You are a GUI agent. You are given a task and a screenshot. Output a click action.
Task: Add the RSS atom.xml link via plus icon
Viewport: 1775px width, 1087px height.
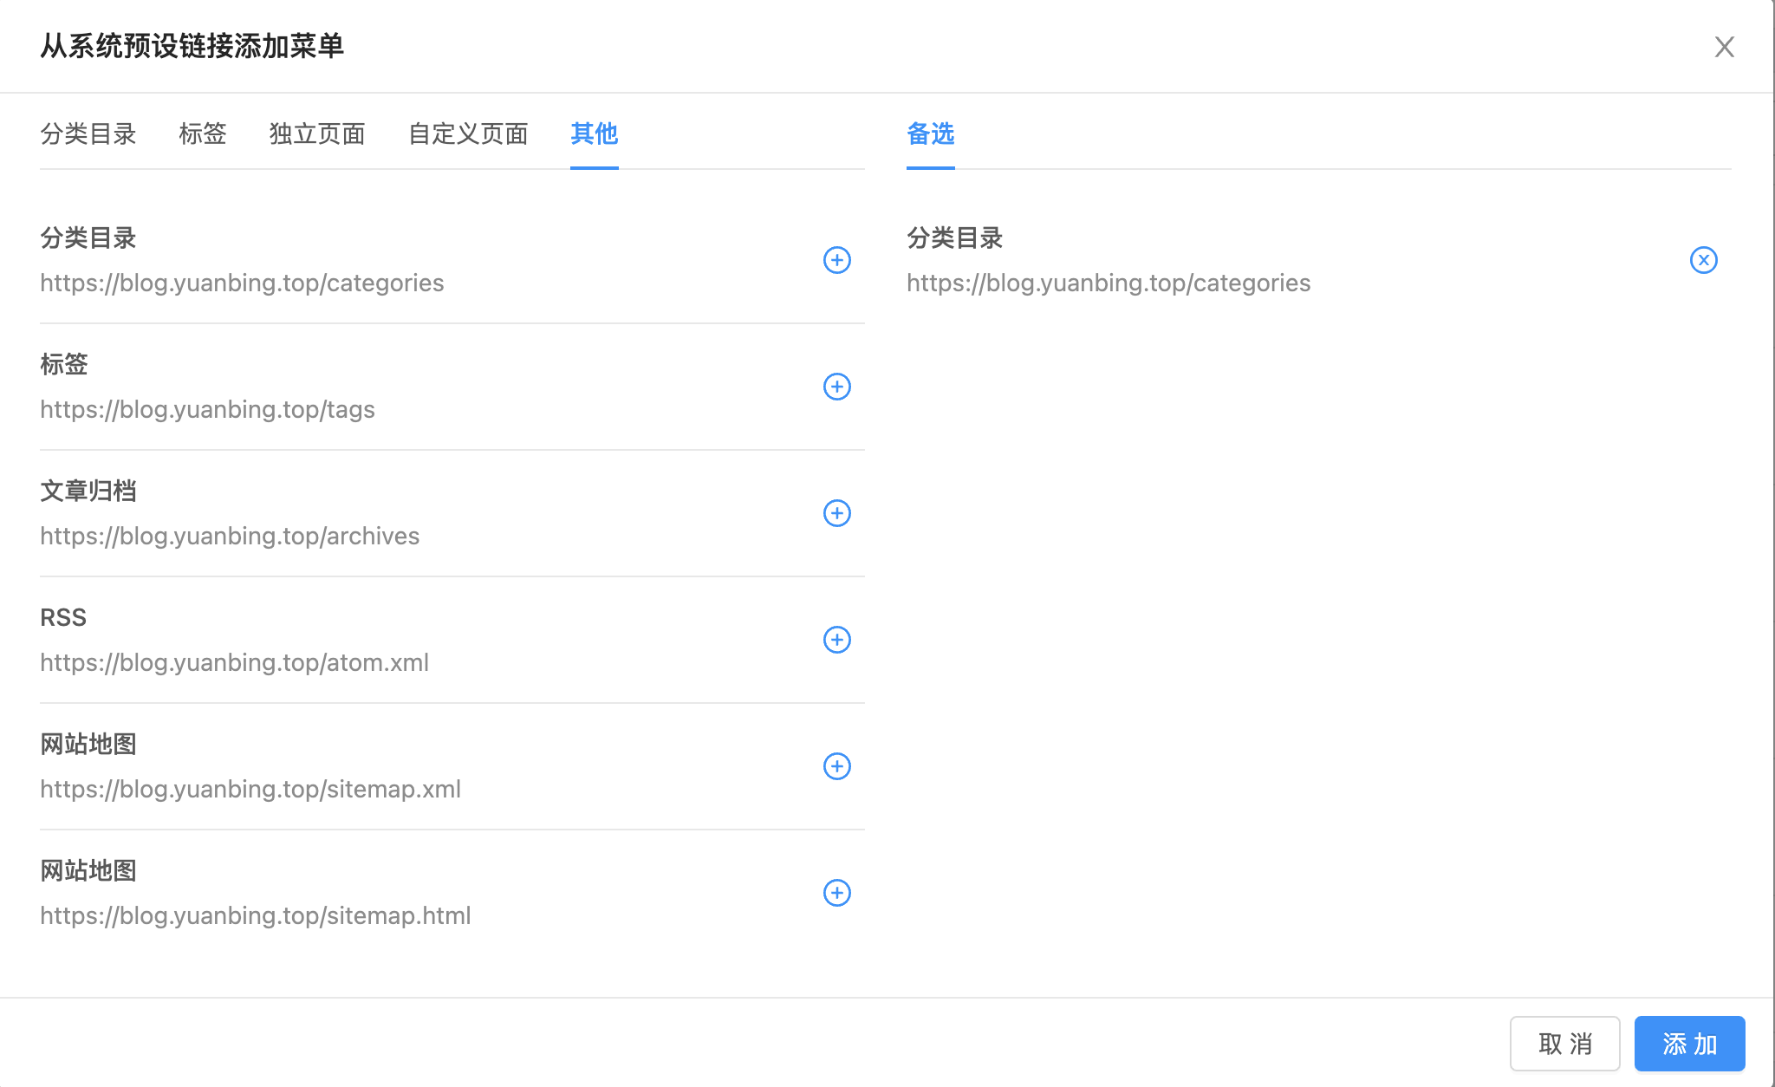pyautogui.click(x=835, y=640)
